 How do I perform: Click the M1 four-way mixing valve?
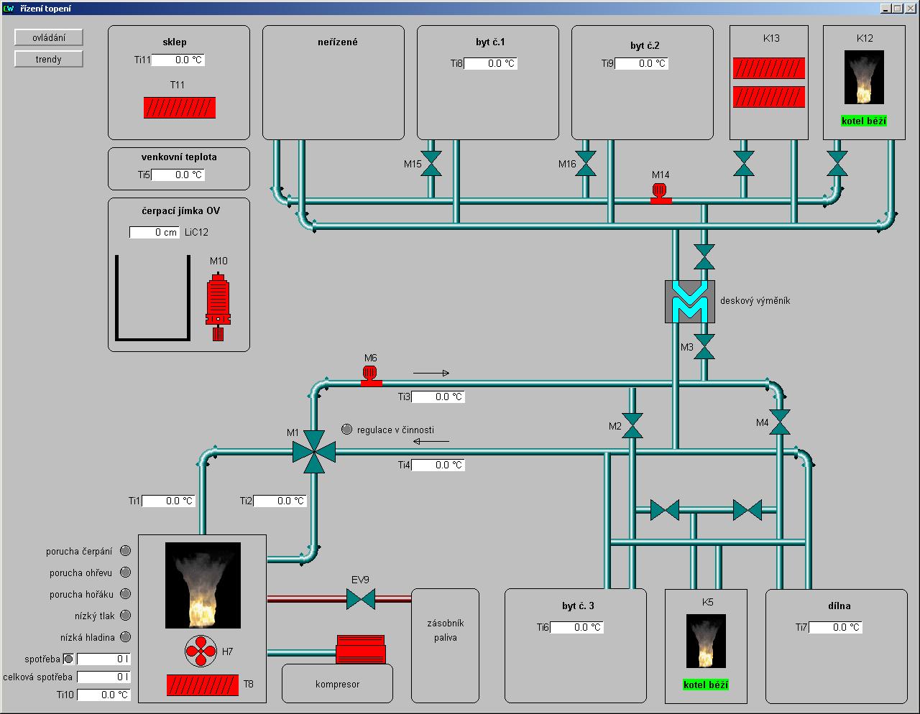314,452
